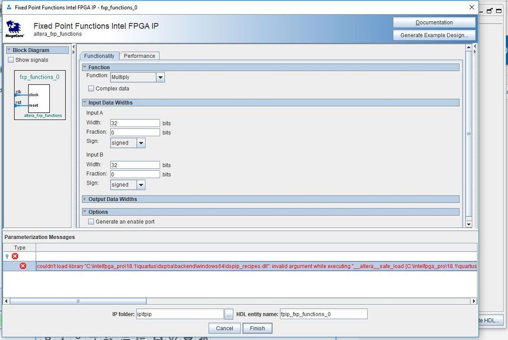Click the Input B Width field

tap(135, 165)
